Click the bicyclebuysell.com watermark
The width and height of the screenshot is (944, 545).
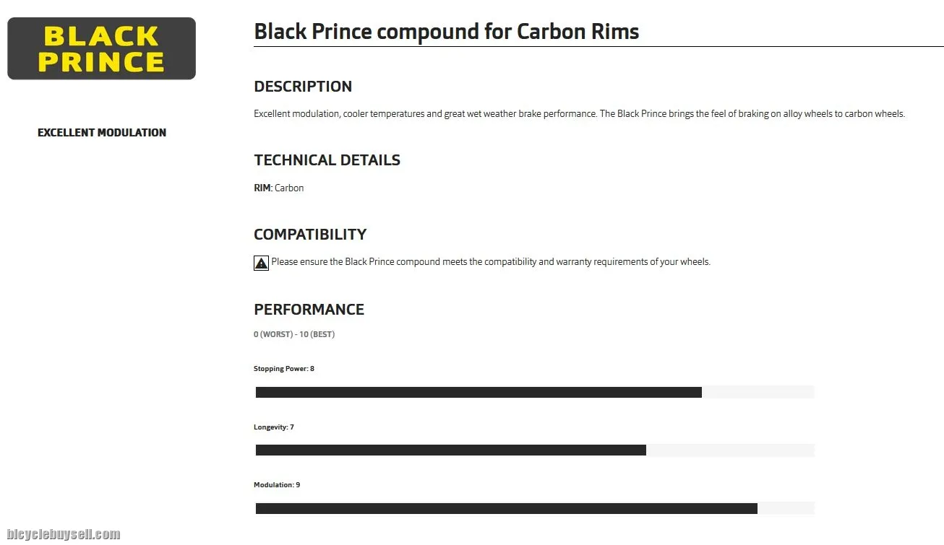coord(64,535)
